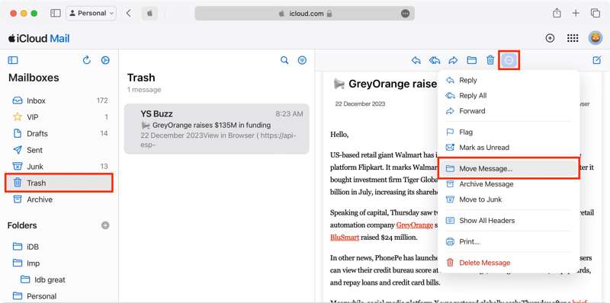The width and height of the screenshot is (610, 303).
Task: Choose Delete Message menu item
Action: (509, 263)
